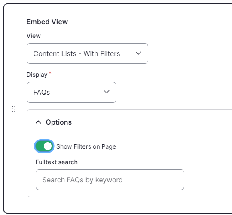Click the Fulltext search label
Viewport: 232px width, 215px height.
57,162
